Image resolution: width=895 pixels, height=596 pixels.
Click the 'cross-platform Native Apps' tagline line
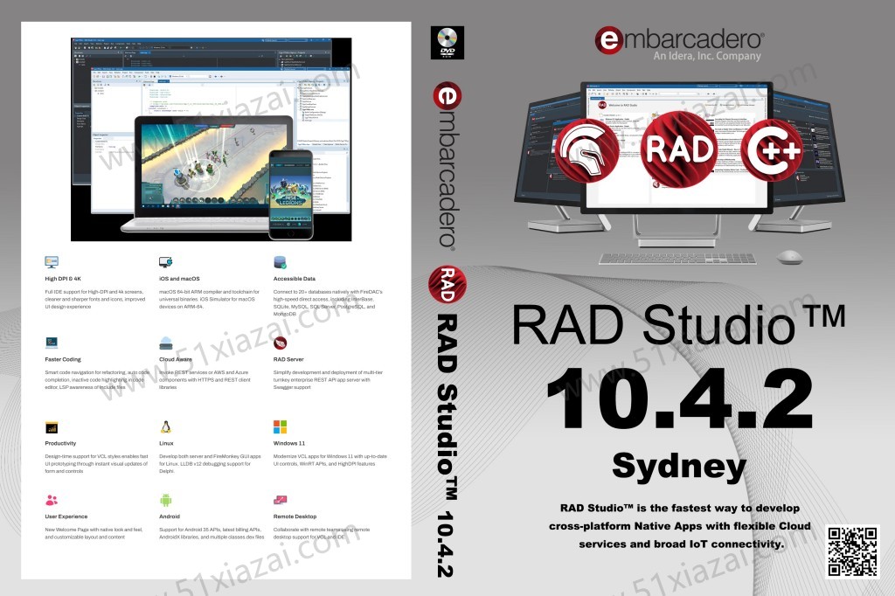(679, 526)
